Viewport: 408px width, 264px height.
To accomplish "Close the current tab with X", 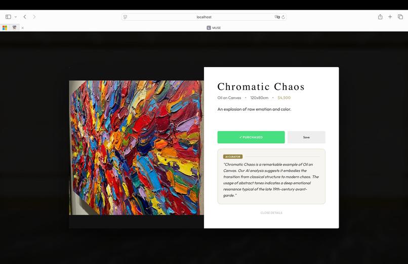I will (x=23, y=28).
